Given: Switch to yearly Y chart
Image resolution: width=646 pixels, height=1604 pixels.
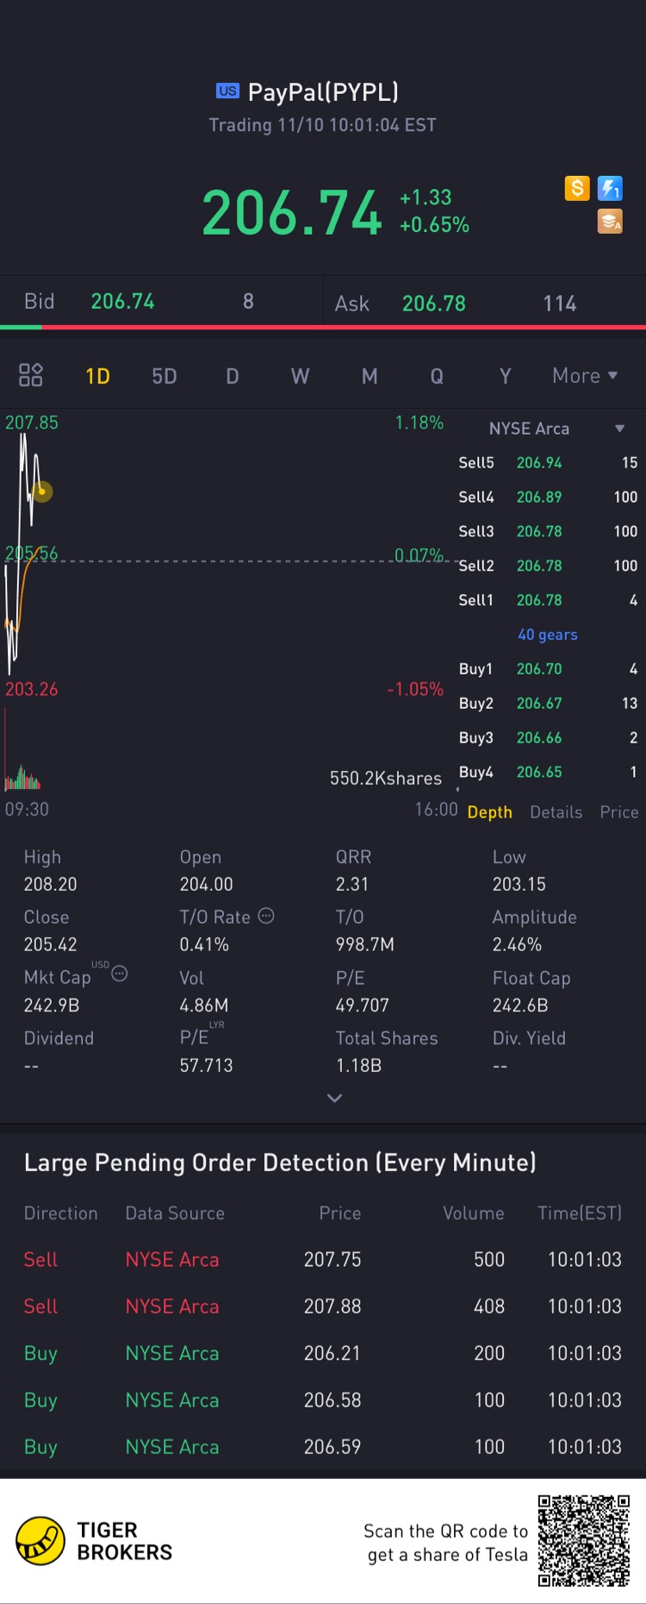Looking at the screenshot, I should [506, 376].
